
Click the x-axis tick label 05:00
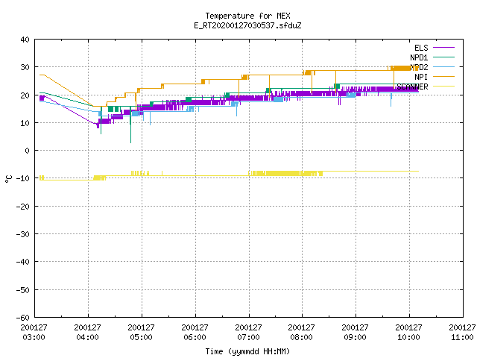tap(141, 337)
